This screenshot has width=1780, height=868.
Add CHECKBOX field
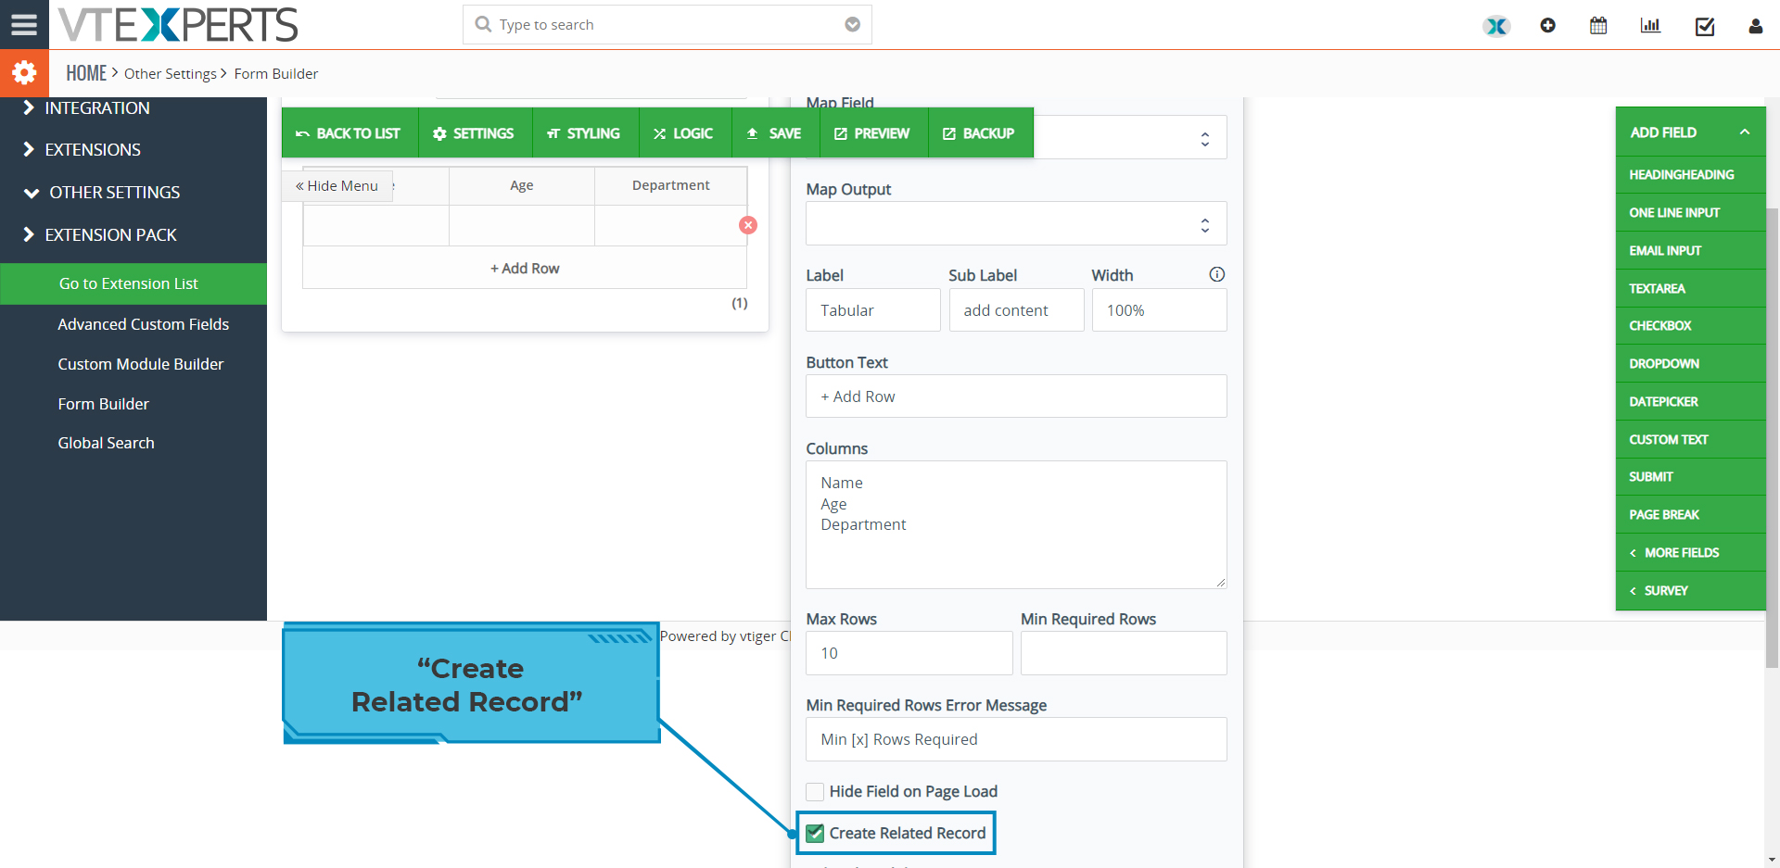click(x=1691, y=326)
